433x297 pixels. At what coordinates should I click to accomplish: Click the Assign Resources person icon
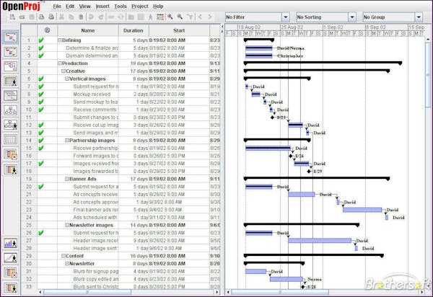click(x=151, y=17)
